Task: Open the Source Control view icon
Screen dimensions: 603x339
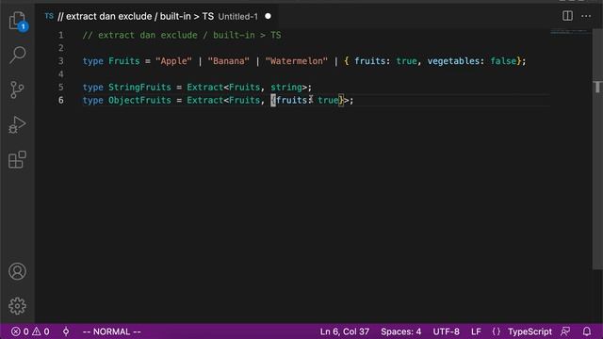Action: (17, 89)
